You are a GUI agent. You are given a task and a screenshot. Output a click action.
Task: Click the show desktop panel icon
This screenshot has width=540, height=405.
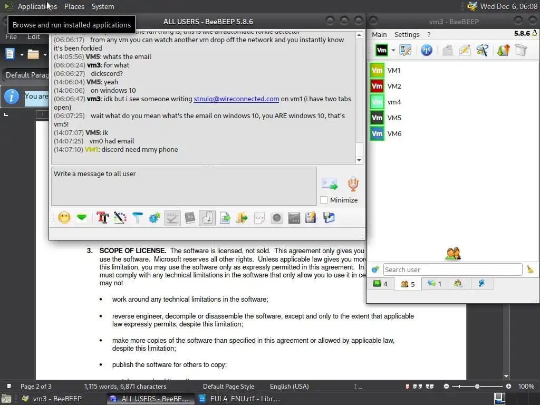tap(6, 399)
